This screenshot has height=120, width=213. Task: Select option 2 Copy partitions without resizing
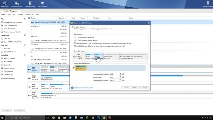[x=75, y=40]
